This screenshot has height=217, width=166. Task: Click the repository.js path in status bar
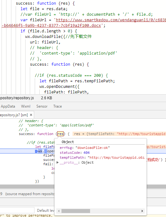click(x=17, y=98)
